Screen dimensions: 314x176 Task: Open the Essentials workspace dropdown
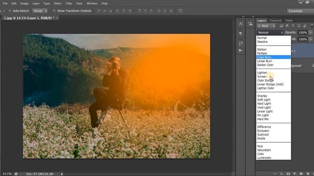click(300, 11)
